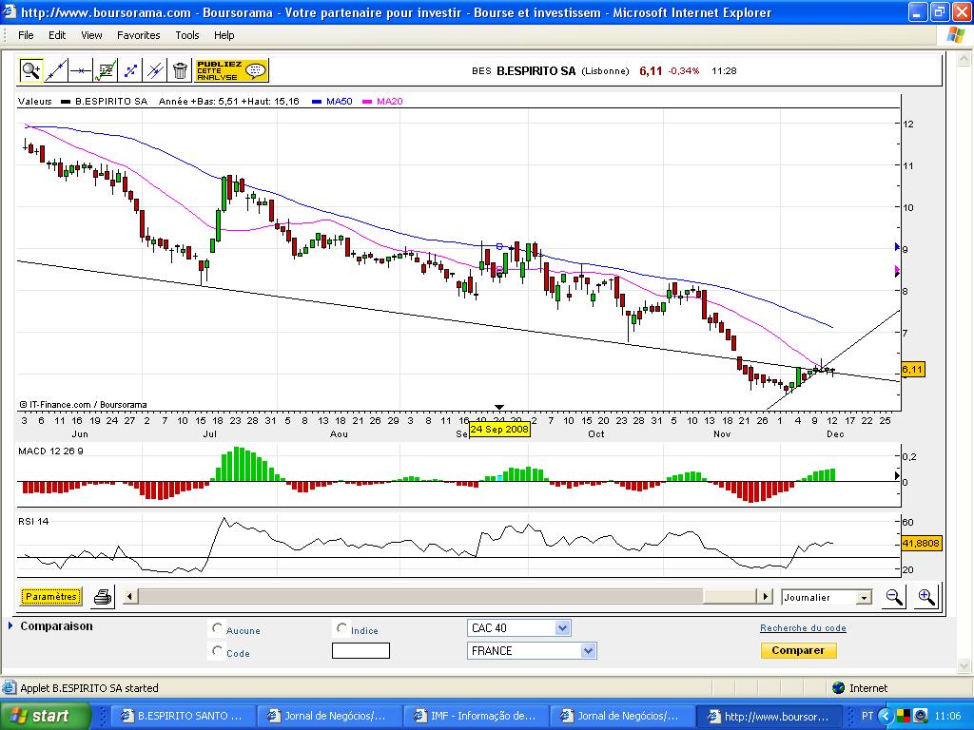
Task: Click the page scrollbar down arrow
Action: [x=964, y=666]
